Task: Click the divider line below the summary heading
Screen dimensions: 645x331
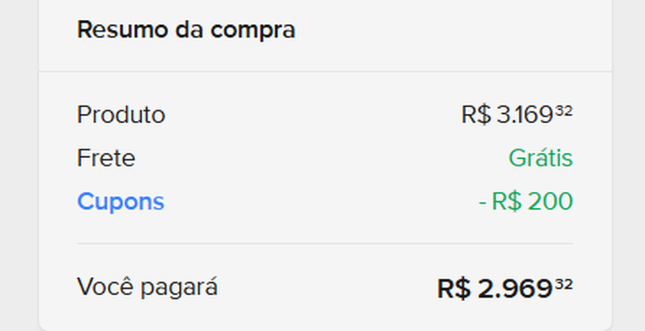Action: point(324,71)
